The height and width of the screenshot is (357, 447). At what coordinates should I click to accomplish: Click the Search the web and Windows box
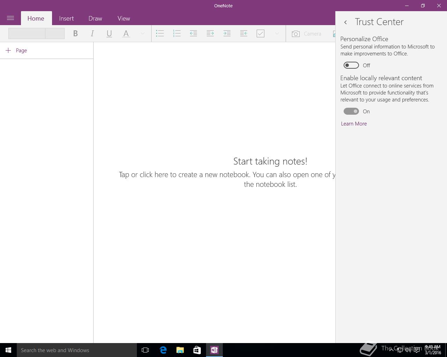[x=77, y=350]
